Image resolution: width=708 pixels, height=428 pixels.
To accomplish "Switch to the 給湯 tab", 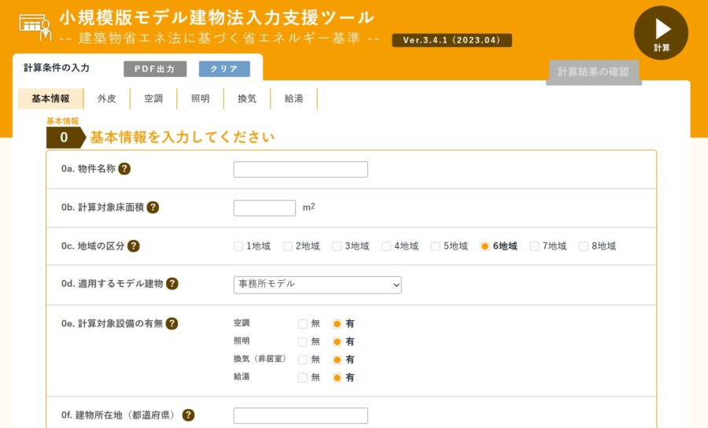I will pos(294,98).
